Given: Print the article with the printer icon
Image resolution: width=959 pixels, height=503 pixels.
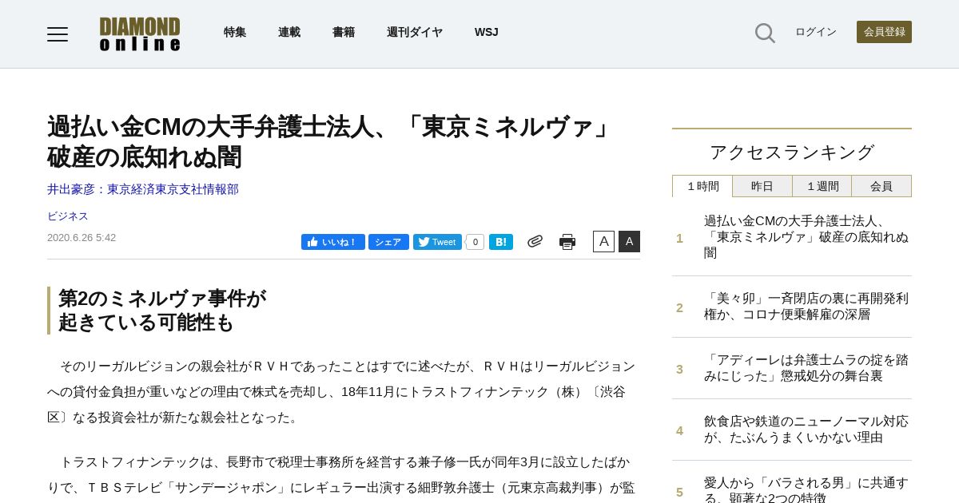Looking at the screenshot, I should pos(567,242).
